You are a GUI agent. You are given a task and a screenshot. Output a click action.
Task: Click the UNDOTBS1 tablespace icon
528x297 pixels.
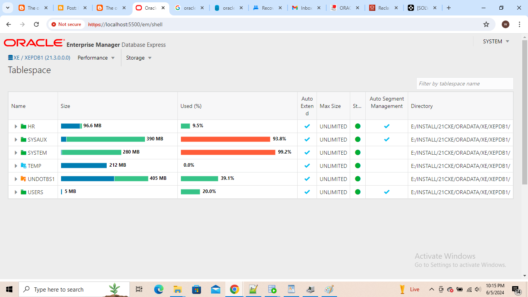[x=24, y=179]
